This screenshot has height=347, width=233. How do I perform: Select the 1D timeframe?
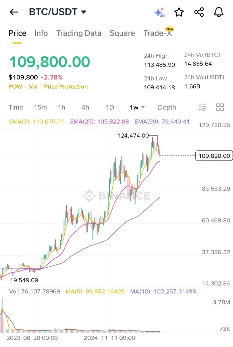[110, 107]
